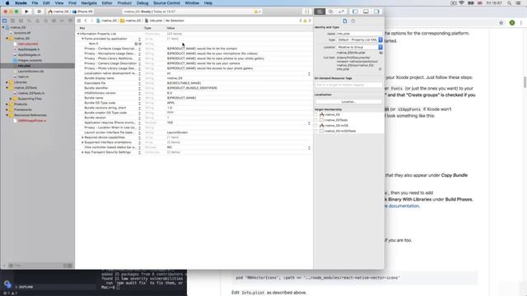Image resolution: width=527 pixels, height=296 pixels.
Task: Open the Edit menu
Action: coord(46,3)
